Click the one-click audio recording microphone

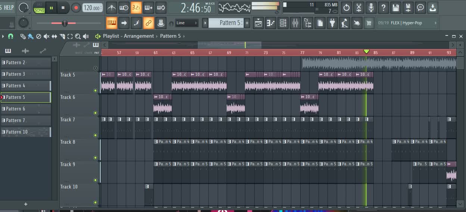tap(371, 7)
